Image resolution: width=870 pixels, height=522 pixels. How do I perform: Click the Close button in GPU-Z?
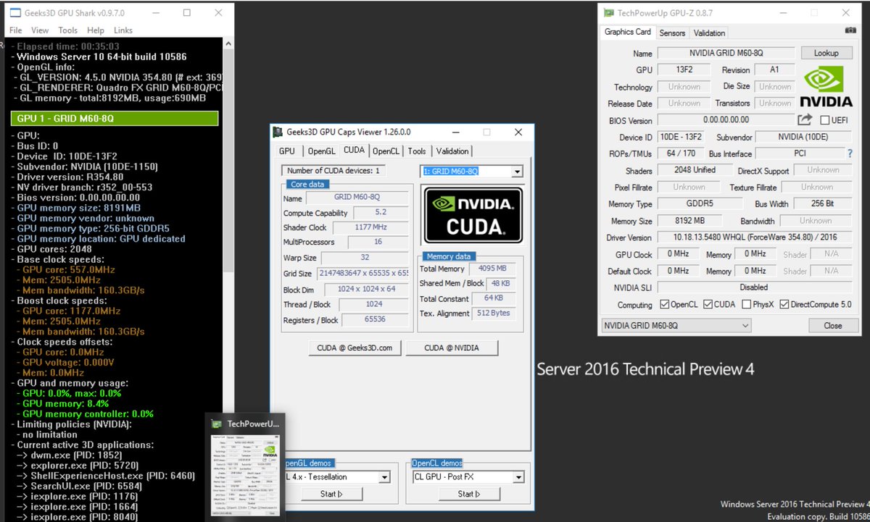point(833,326)
